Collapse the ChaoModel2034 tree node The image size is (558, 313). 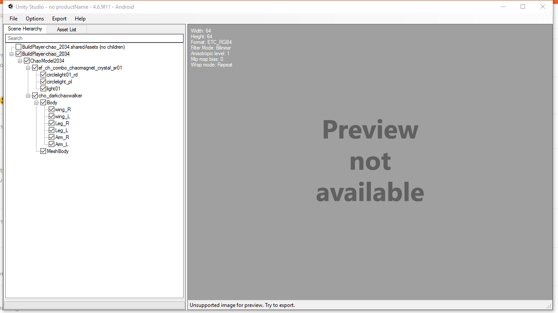pos(20,61)
